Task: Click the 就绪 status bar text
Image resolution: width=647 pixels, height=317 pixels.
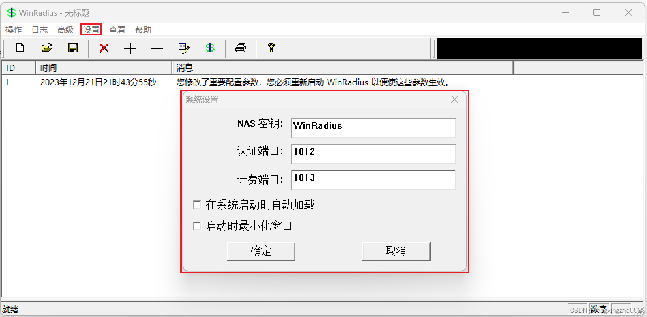Action: coord(10,309)
